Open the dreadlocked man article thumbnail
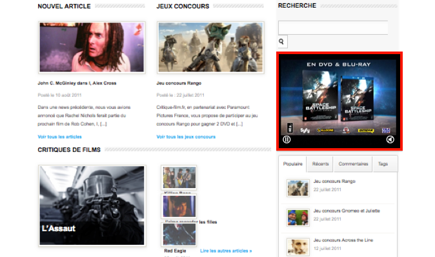 92,48
